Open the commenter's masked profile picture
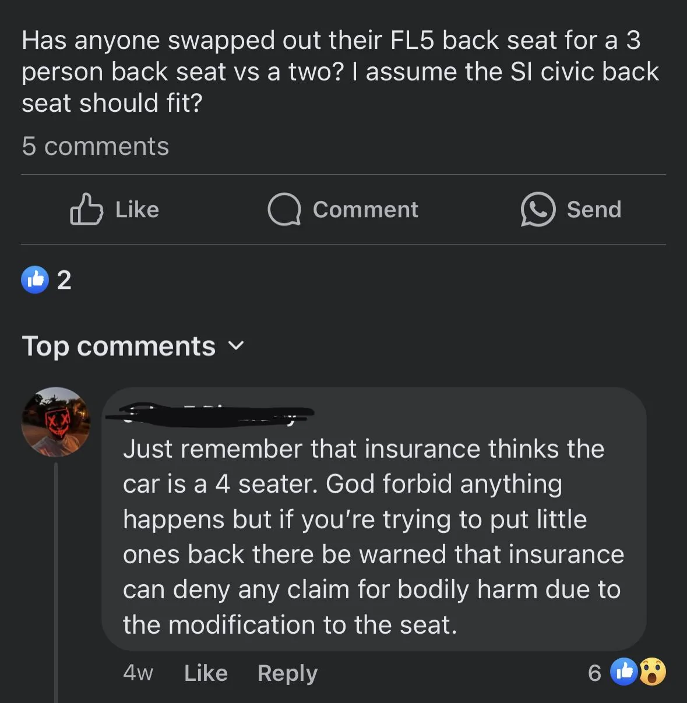Viewport: 687px width, 703px height. coord(56,422)
